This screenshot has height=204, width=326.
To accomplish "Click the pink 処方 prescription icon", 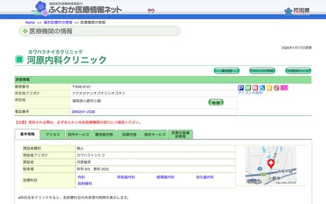I will coord(284,88).
